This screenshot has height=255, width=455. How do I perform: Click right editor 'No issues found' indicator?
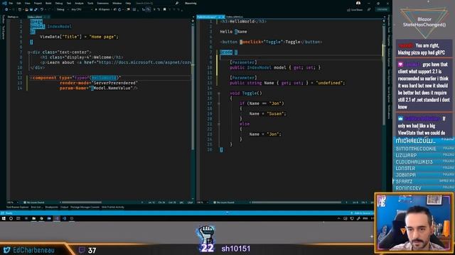[224, 203]
